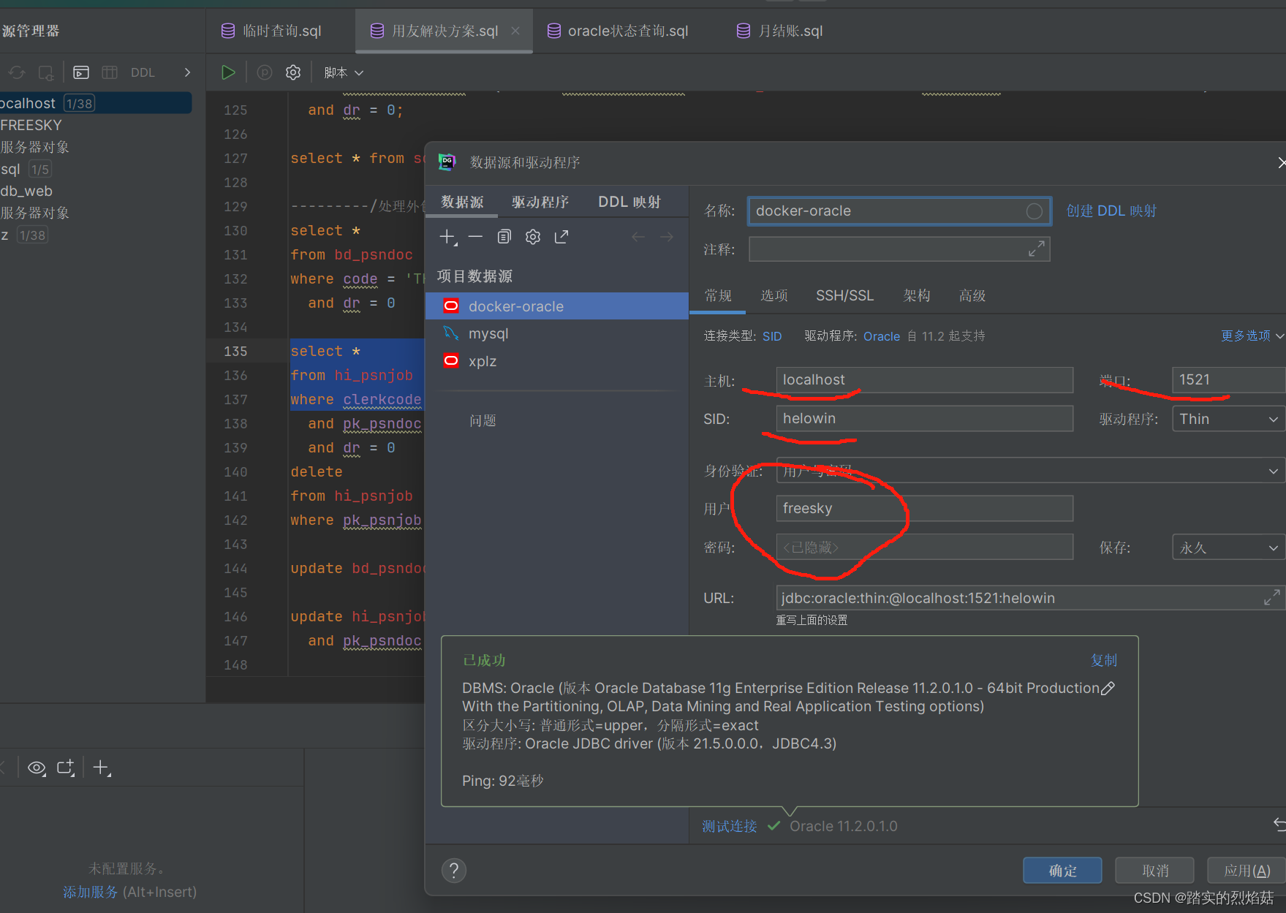Click the eye view icon in services panel
Screen dimensions: 1286x913
click(x=37, y=768)
